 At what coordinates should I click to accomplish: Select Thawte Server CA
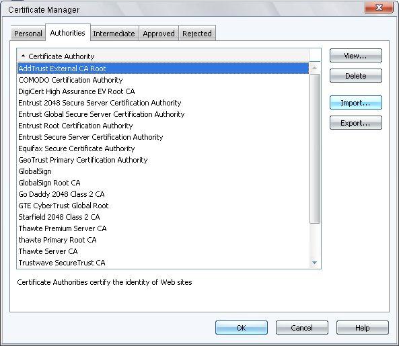click(163, 251)
